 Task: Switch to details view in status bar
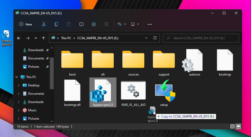click(x=232, y=127)
